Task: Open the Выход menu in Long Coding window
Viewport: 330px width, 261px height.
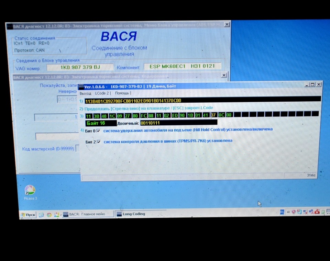Action: [x=85, y=93]
